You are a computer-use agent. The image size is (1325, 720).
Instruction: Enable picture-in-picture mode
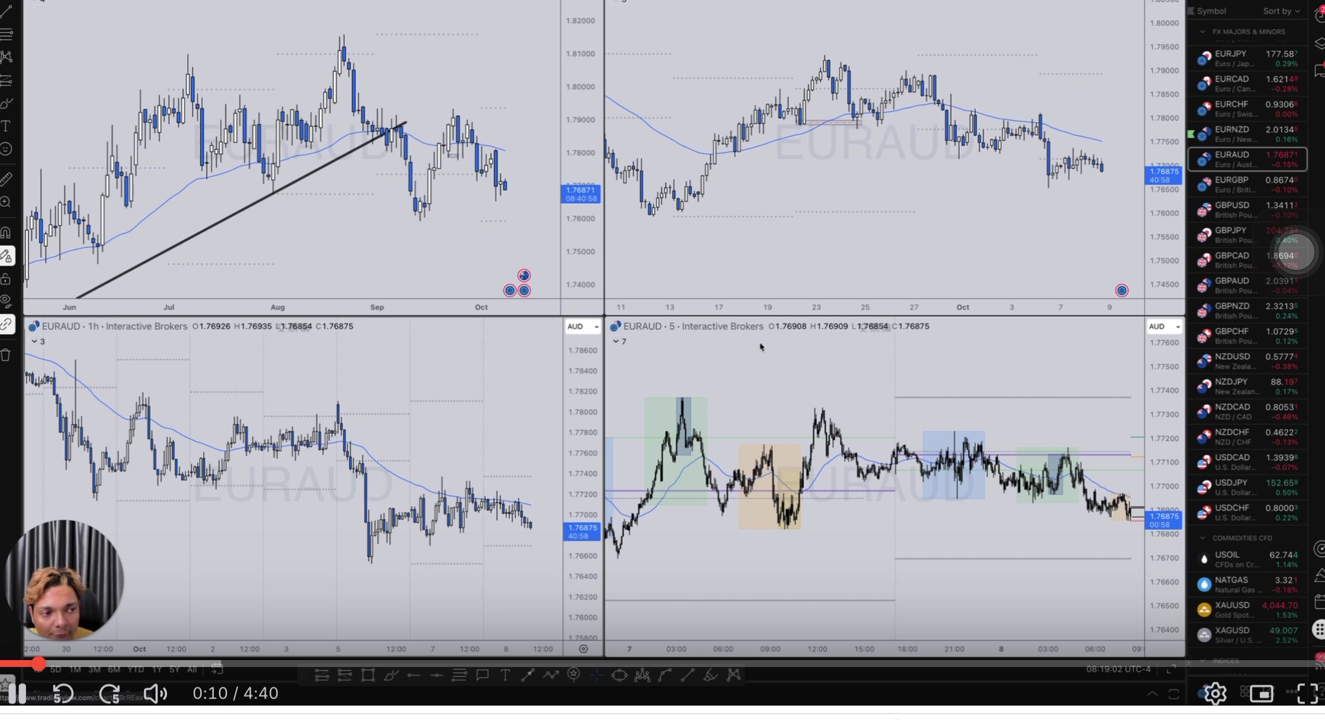(1261, 693)
